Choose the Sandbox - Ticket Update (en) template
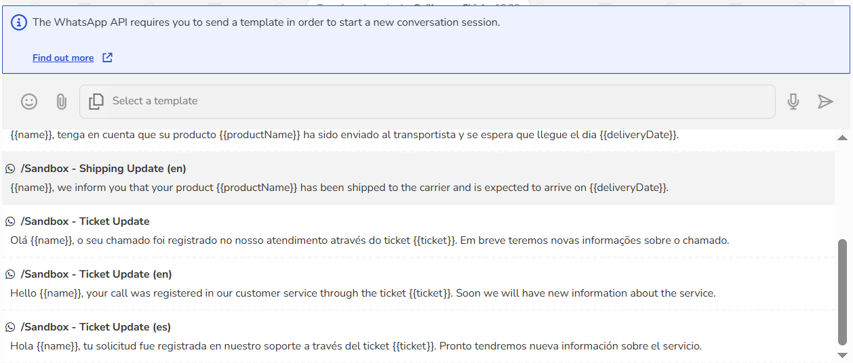This screenshot has height=363, width=853. [418, 284]
